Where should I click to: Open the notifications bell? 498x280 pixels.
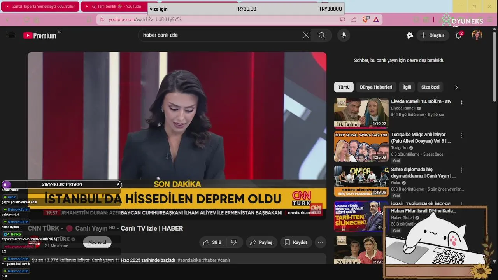459,35
